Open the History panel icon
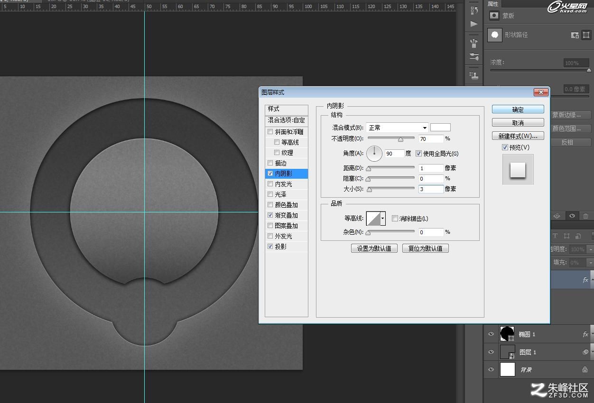Viewport: 594px width, 403px height. pyautogui.click(x=473, y=10)
